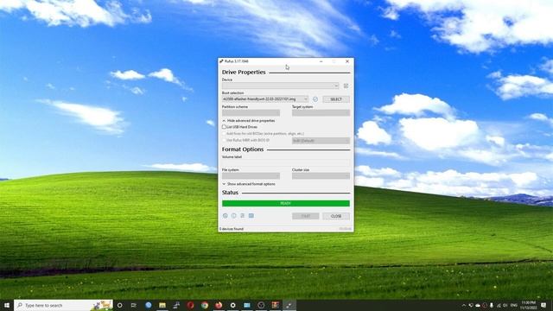The height and width of the screenshot is (311, 553).
Task: Click the Type here to search box
Action: pos(63,305)
